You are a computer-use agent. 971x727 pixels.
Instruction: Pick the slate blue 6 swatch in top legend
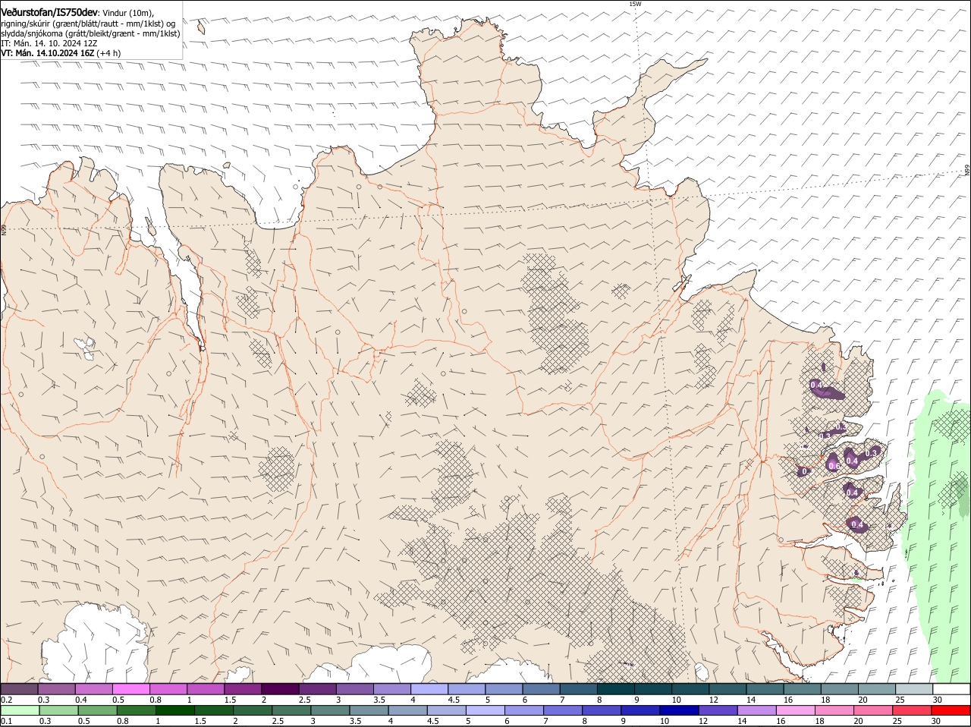tap(541, 689)
